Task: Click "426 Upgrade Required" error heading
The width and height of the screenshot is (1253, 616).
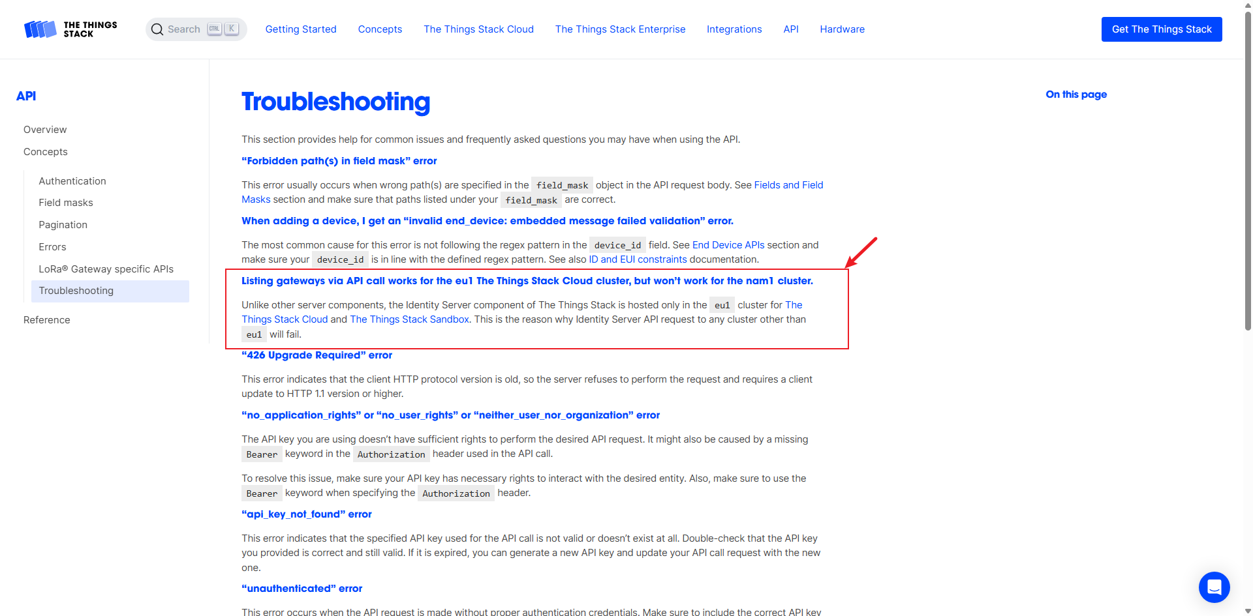Action: point(317,355)
